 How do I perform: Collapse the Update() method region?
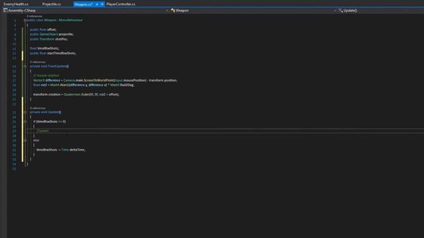(x=25, y=112)
